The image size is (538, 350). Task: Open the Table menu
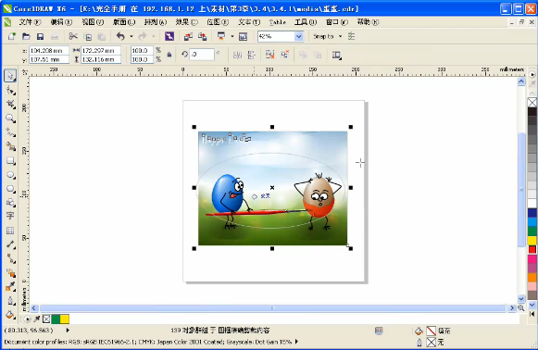click(x=277, y=22)
